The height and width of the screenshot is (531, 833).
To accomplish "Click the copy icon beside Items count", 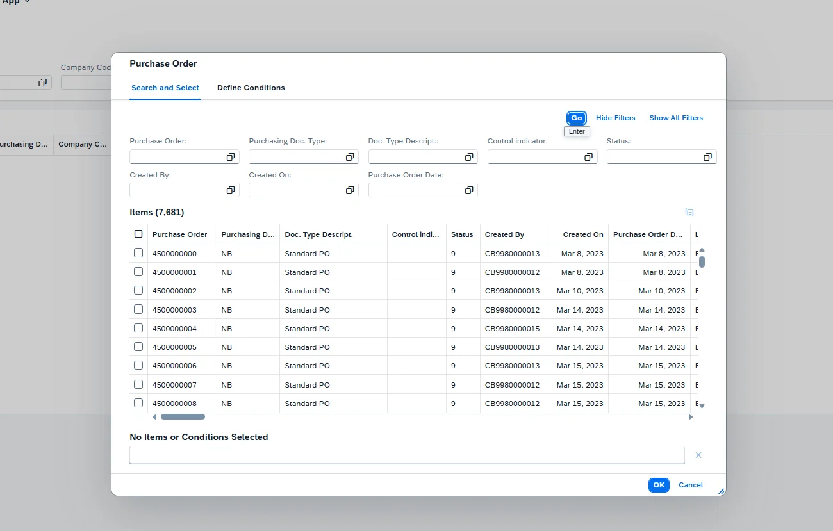I will tap(689, 212).
